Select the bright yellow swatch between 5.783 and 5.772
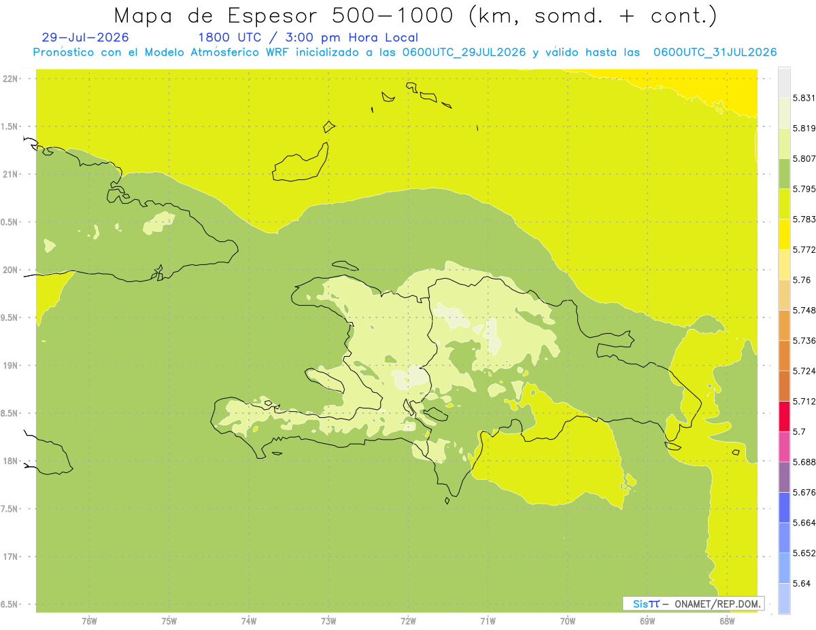This screenshot has width=816, height=630. point(784,234)
